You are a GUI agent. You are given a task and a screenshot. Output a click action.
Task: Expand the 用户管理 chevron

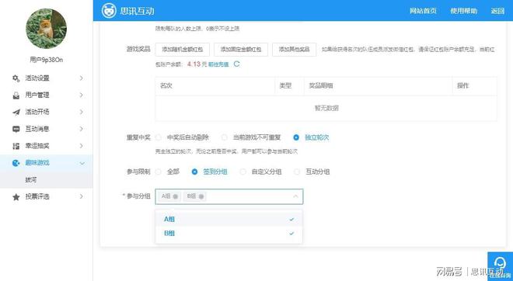82,95
